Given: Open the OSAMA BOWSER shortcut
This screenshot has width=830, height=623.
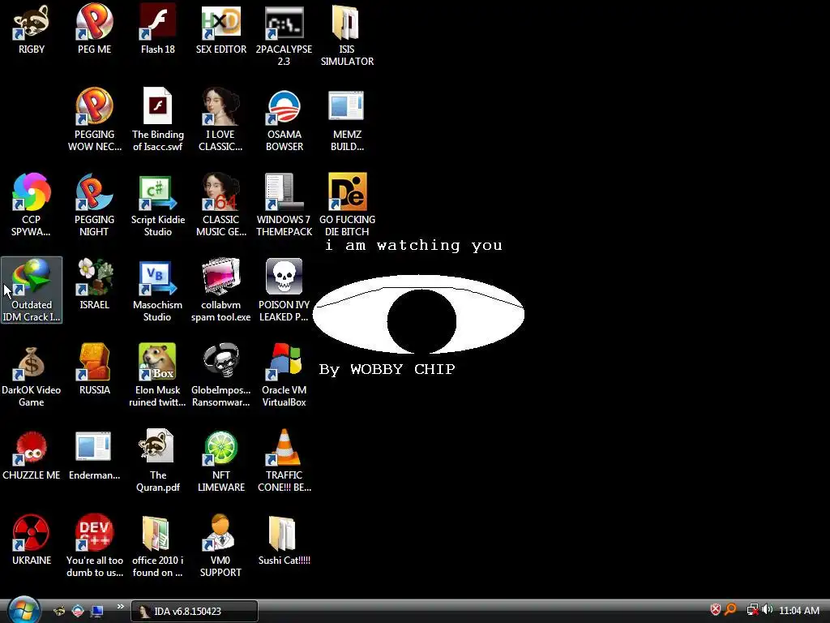Looking at the screenshot, I should pyautogui.click(x=285, y=120).
